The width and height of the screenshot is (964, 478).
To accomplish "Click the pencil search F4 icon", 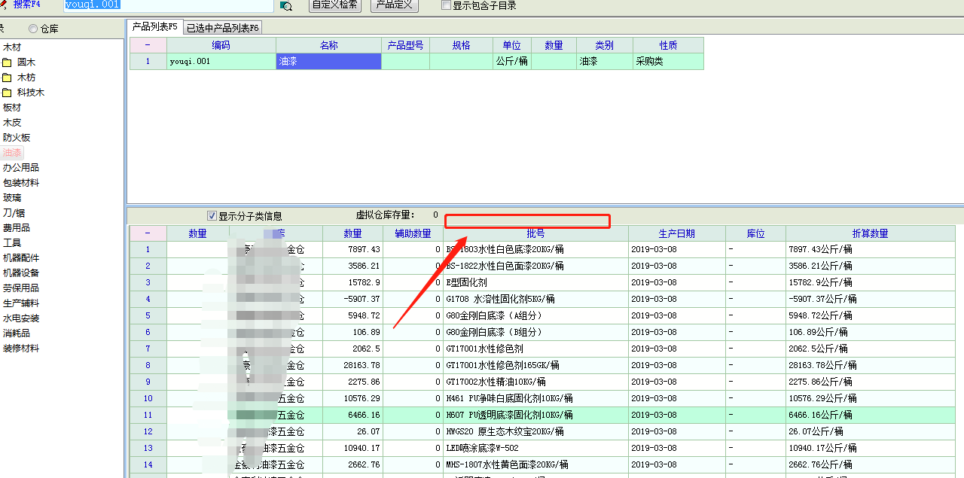I will [3, 5].
